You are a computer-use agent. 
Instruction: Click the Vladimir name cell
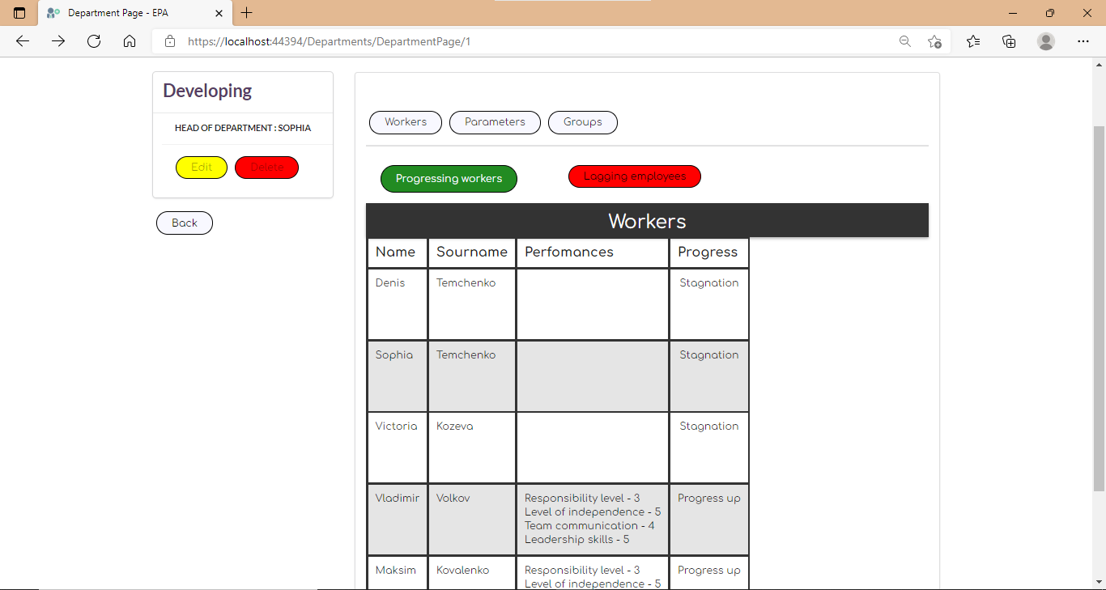pos(397,520)
